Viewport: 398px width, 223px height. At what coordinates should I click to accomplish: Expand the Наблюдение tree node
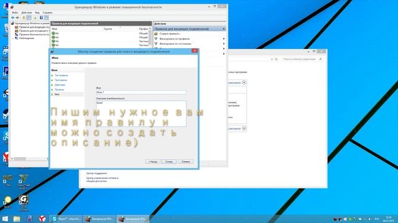(13, 38)
